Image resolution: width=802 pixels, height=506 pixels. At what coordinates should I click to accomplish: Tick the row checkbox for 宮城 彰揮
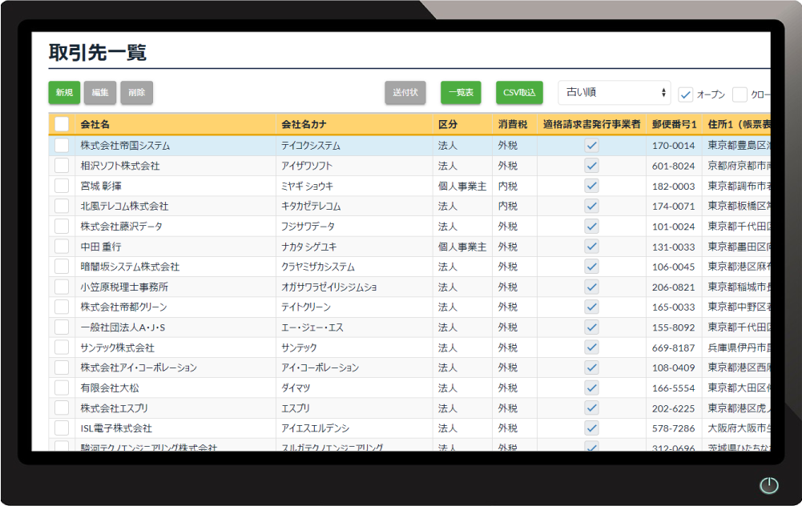(62, 186)
